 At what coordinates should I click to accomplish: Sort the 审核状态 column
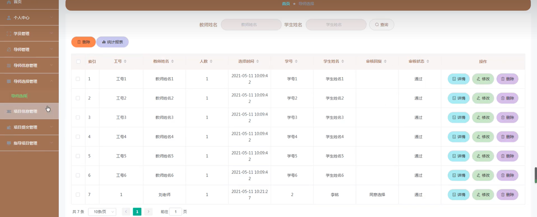428,61
